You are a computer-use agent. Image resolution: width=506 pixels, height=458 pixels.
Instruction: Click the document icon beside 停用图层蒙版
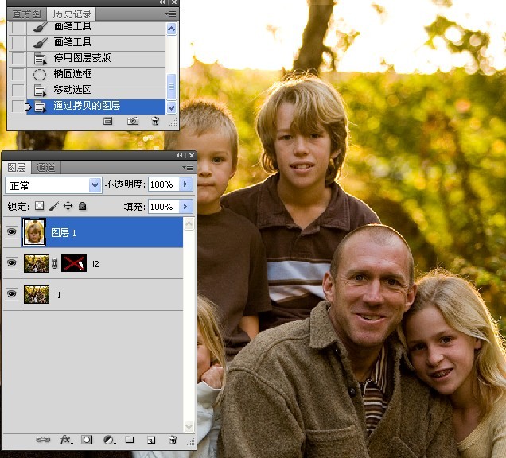(40, 59)
